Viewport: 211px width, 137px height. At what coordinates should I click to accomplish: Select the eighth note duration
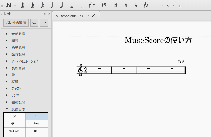(x=42, y=5)
